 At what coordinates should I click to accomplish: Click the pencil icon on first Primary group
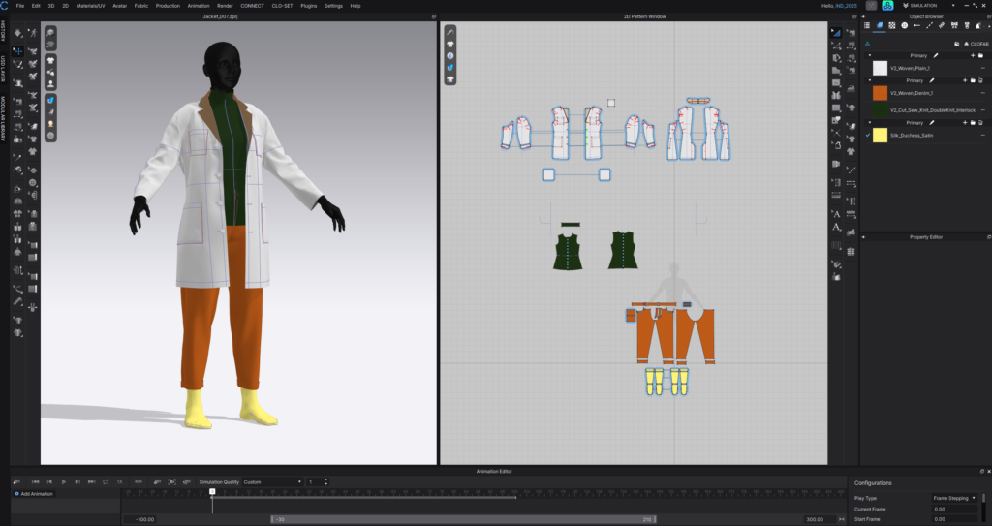click(x=936, y=56)
